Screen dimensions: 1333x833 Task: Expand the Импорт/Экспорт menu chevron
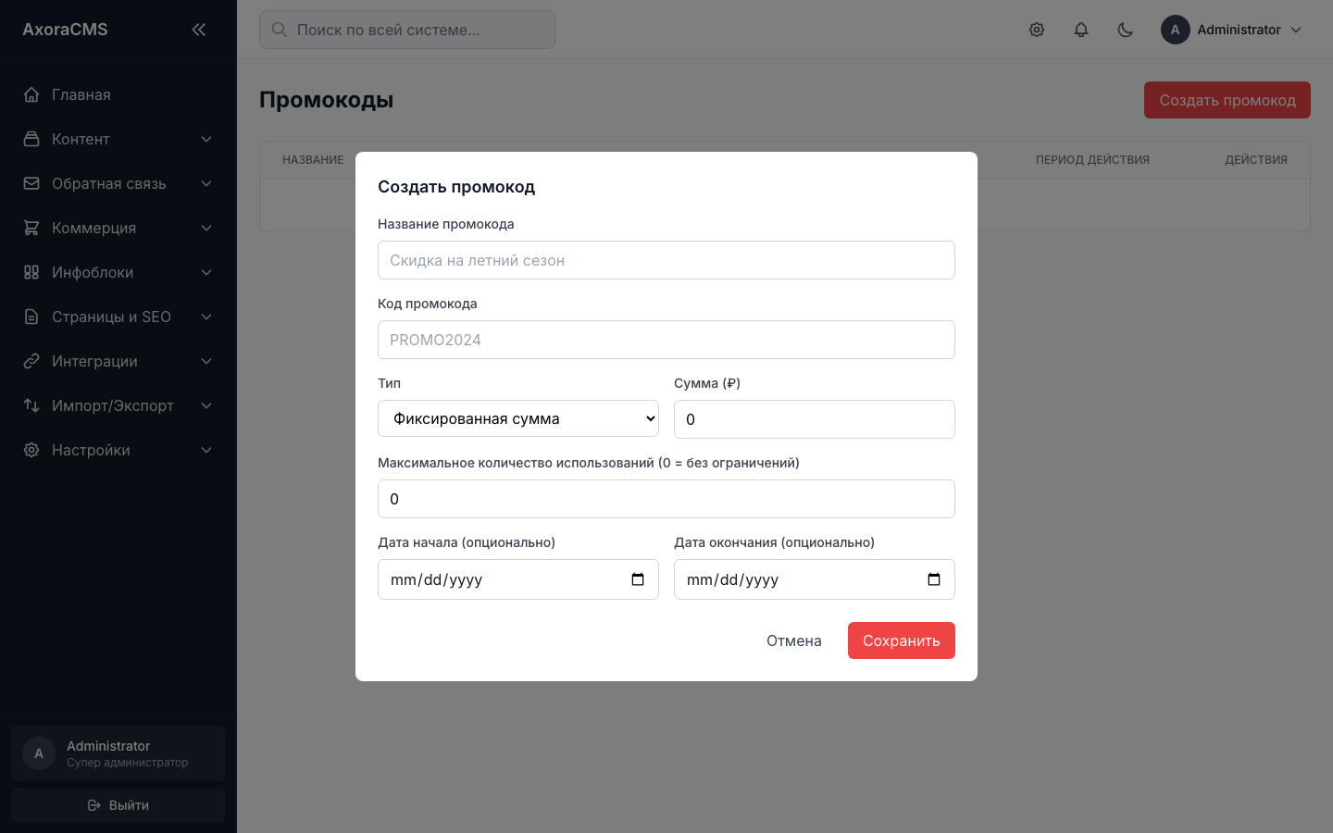206,405
